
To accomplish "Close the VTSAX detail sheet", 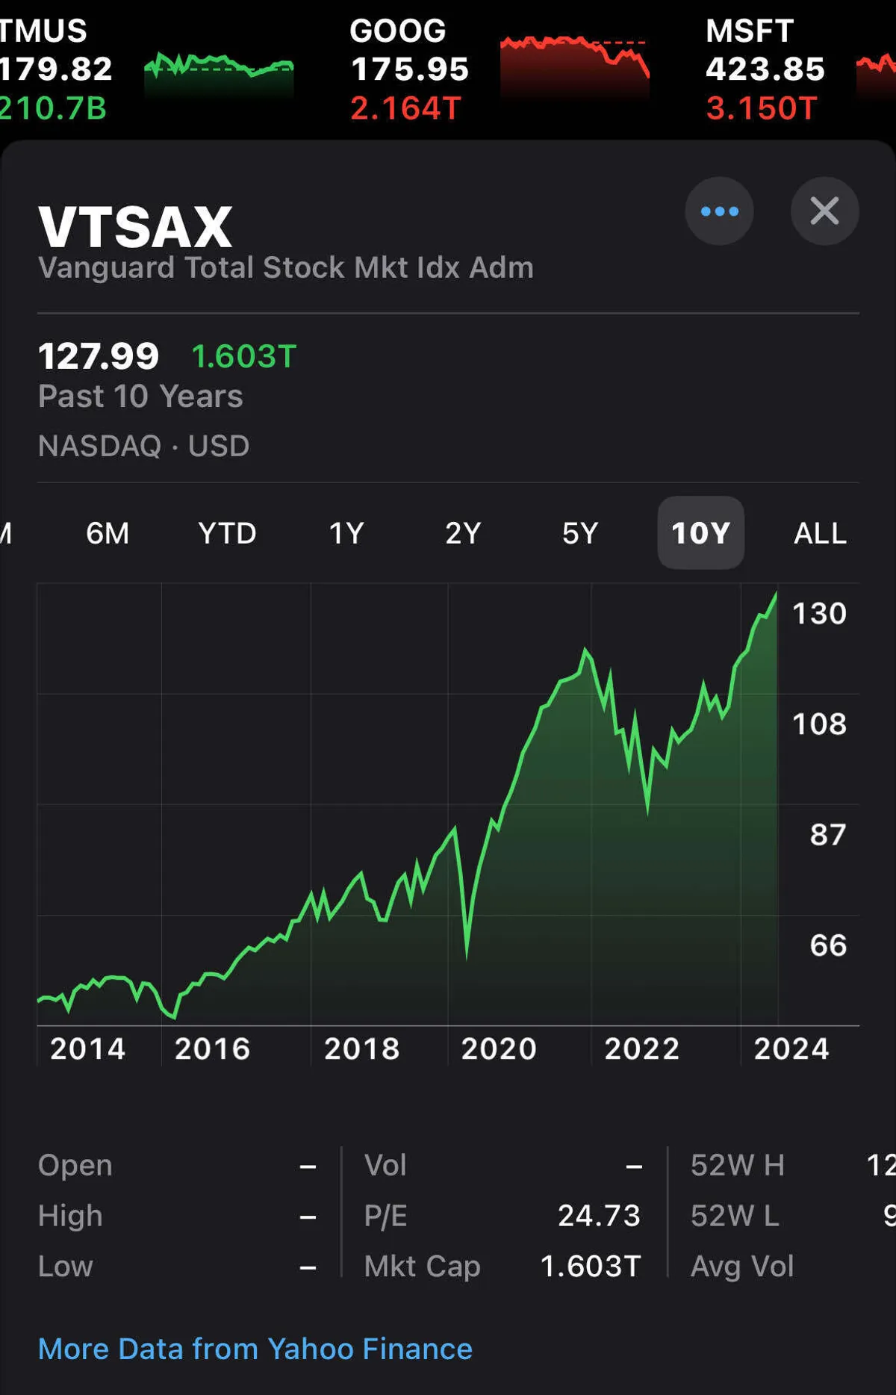I will [824, 211].
